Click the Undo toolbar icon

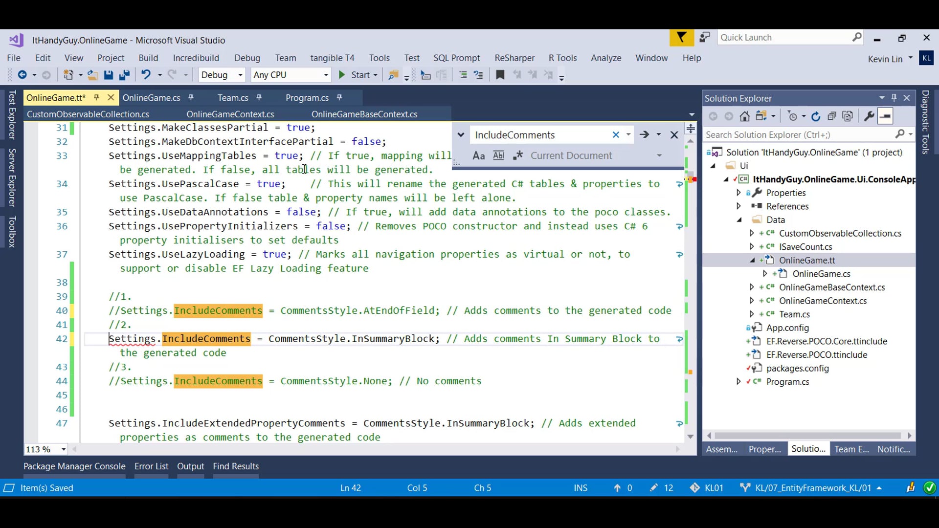tap(146, 75)
